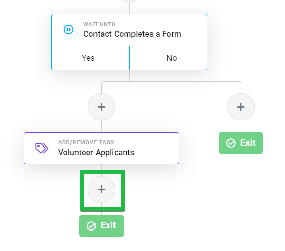Click the Exit text below Volunteer Applicants

(x=108, y=225)
